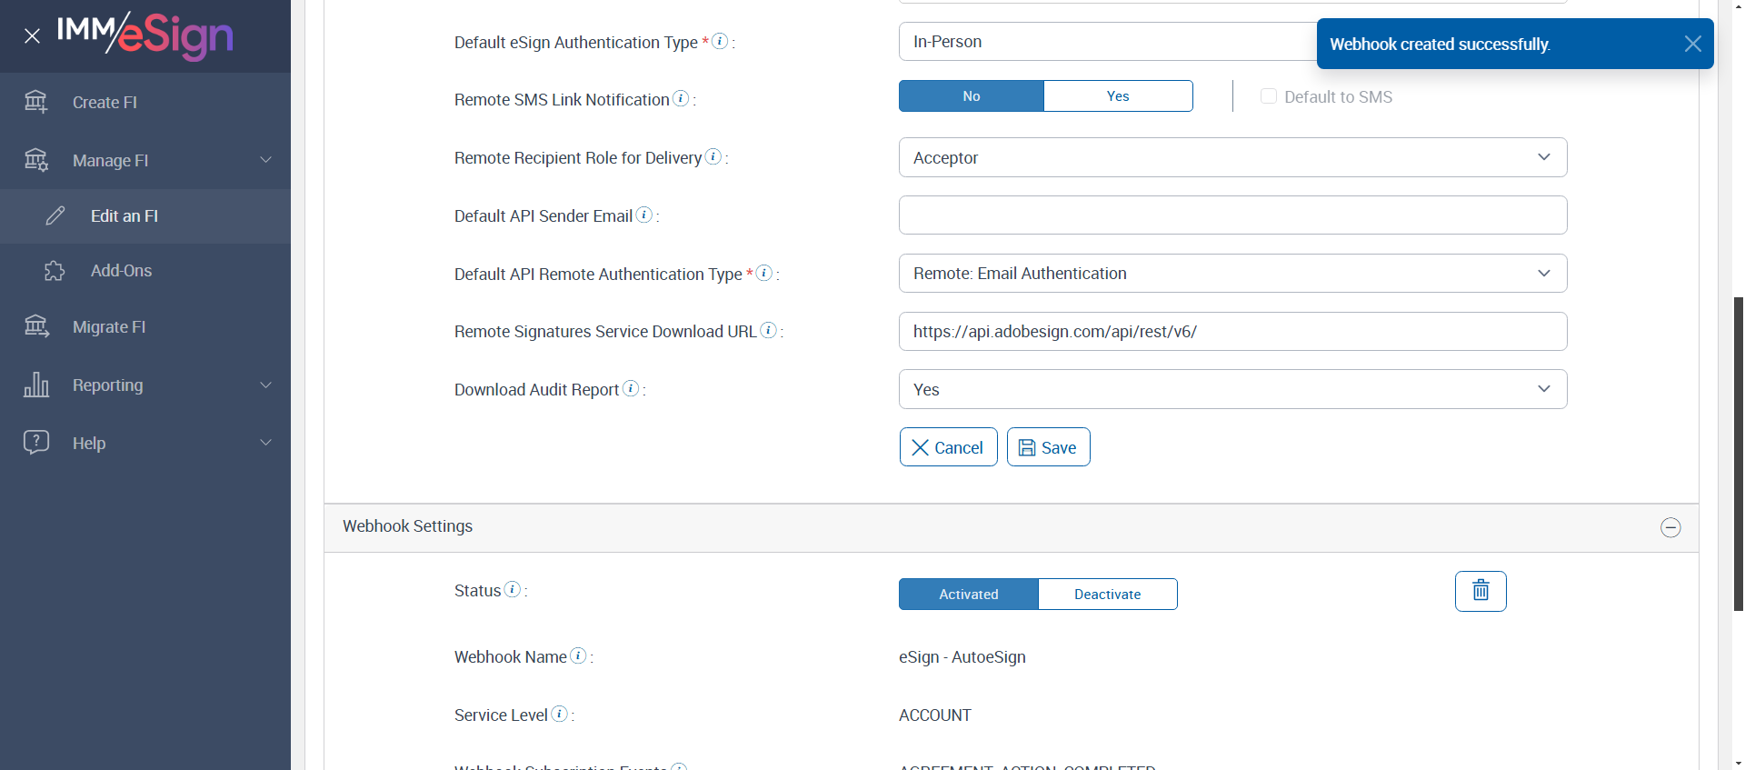This screenshot has height=770, width=1745.
Task: Go to Migrate FI in sidebar
Action: 109,327
